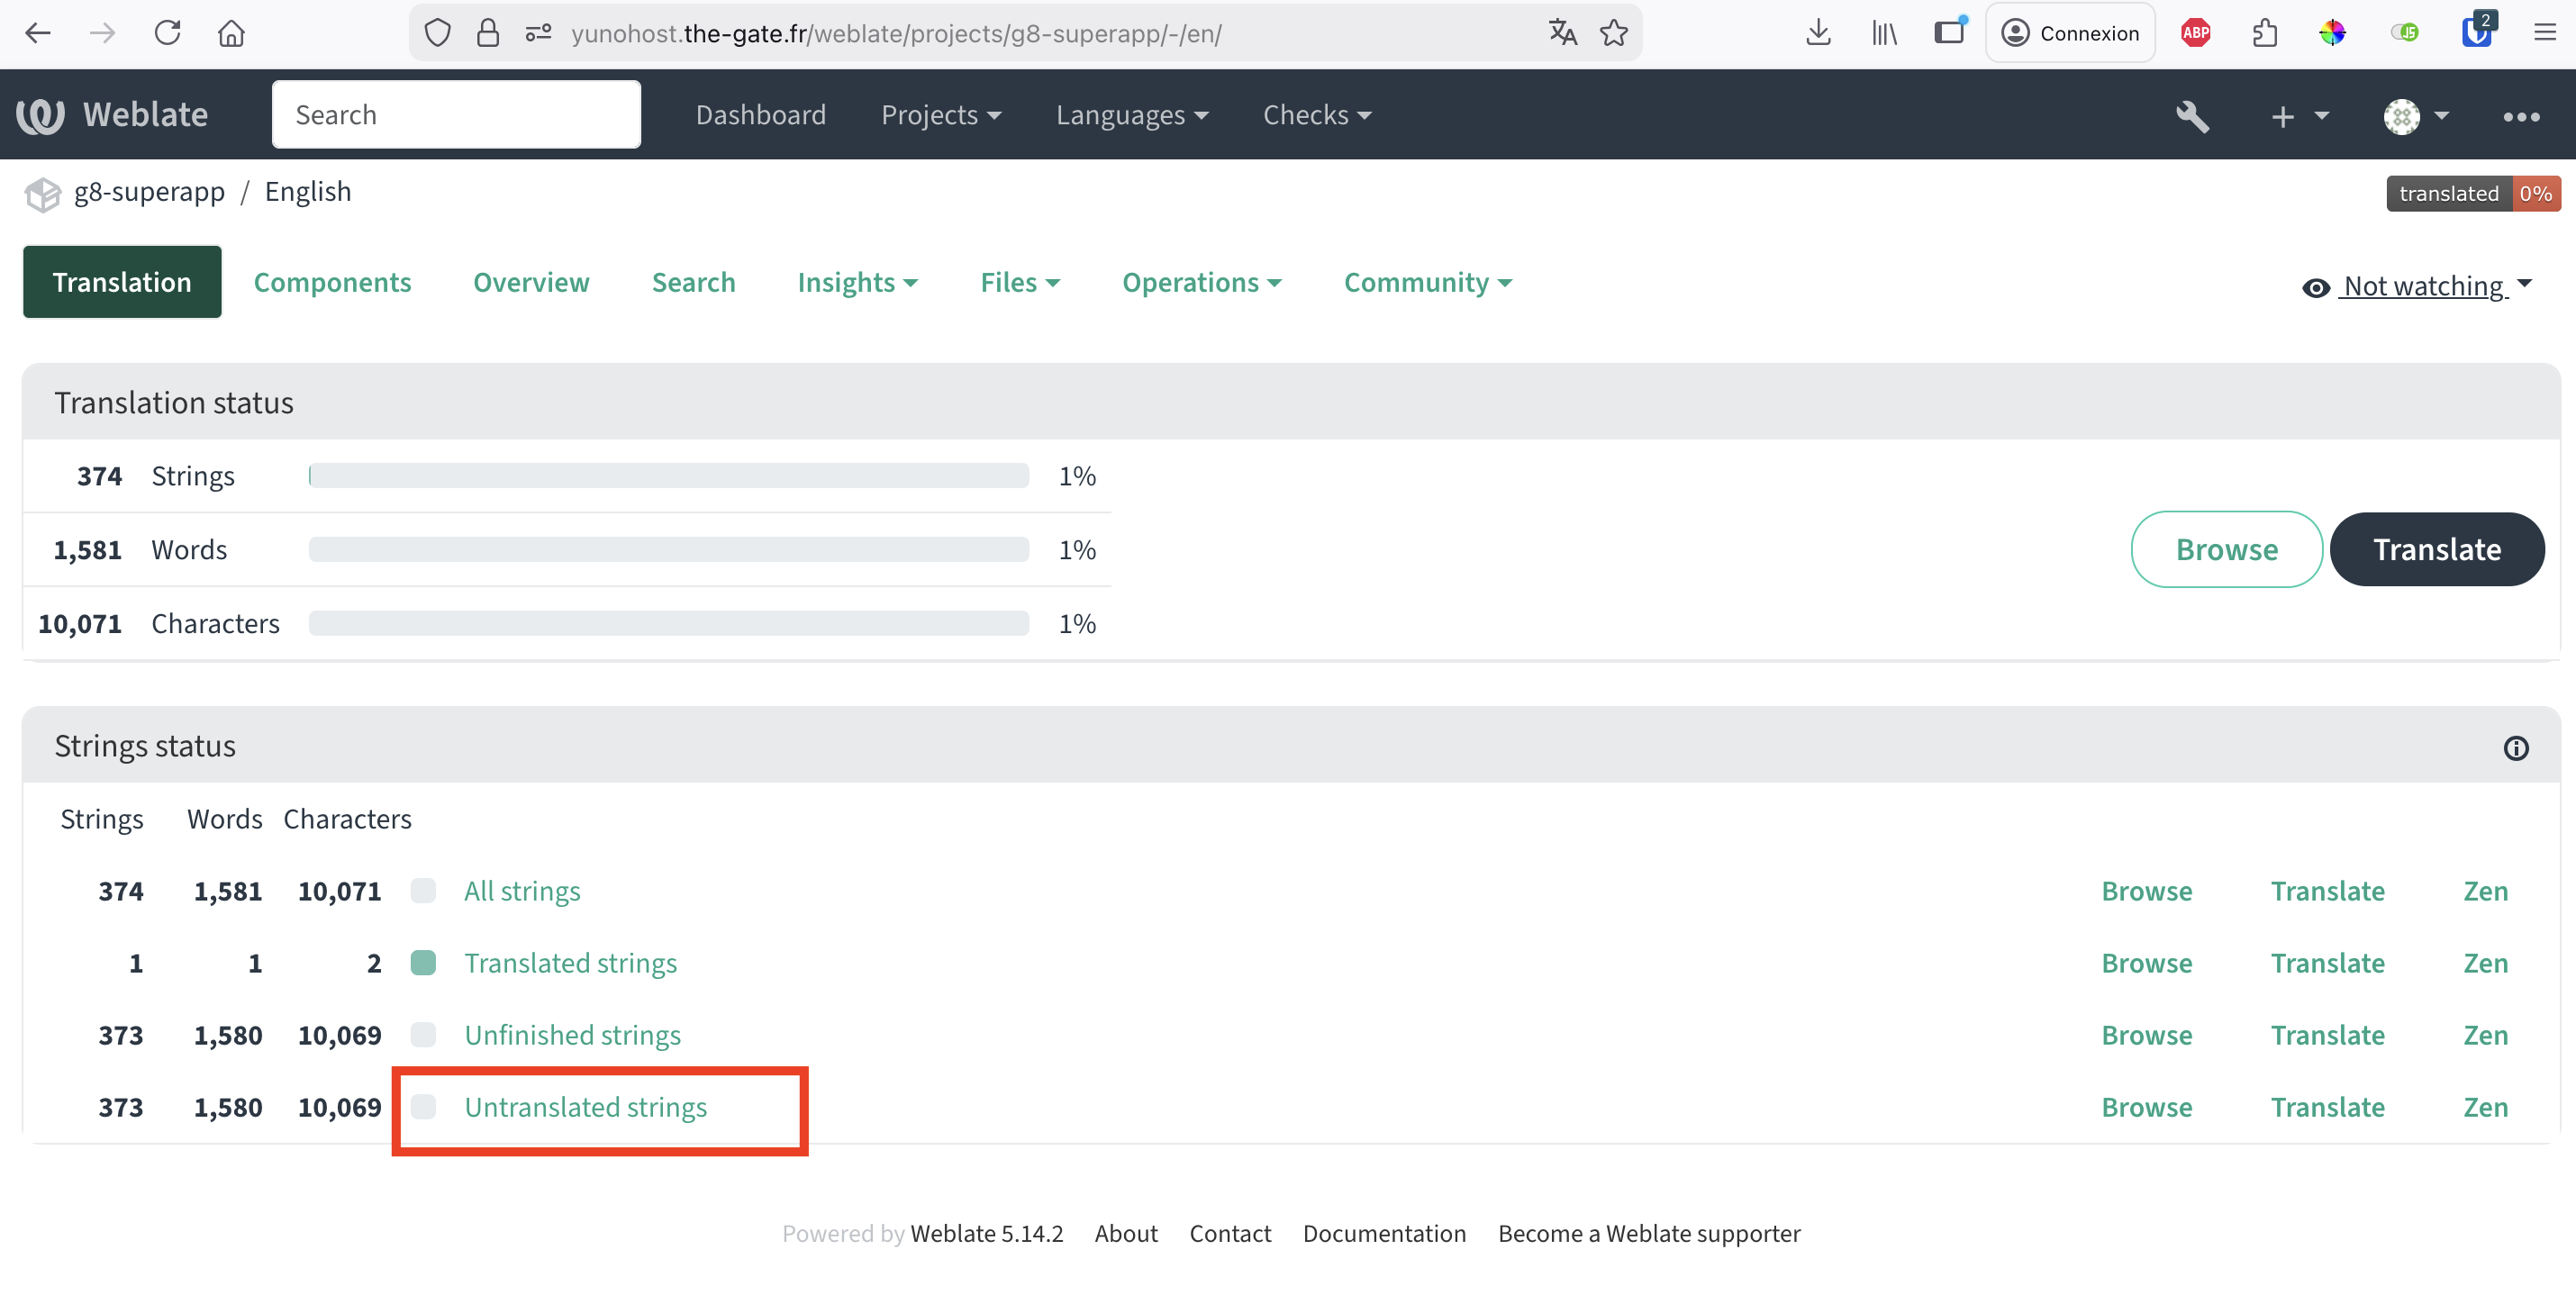The height and width of the screenshot is (1313, 2576).
Task: Open the three-dots more menu icon
Action: pos(2520,116)
